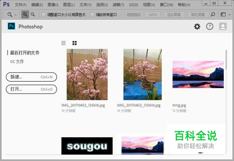The height and width of the screenshot is (161, 234).
Task: Select CC 文件 in sidebar
Action: pyautogui.click(x=17, y=61)
